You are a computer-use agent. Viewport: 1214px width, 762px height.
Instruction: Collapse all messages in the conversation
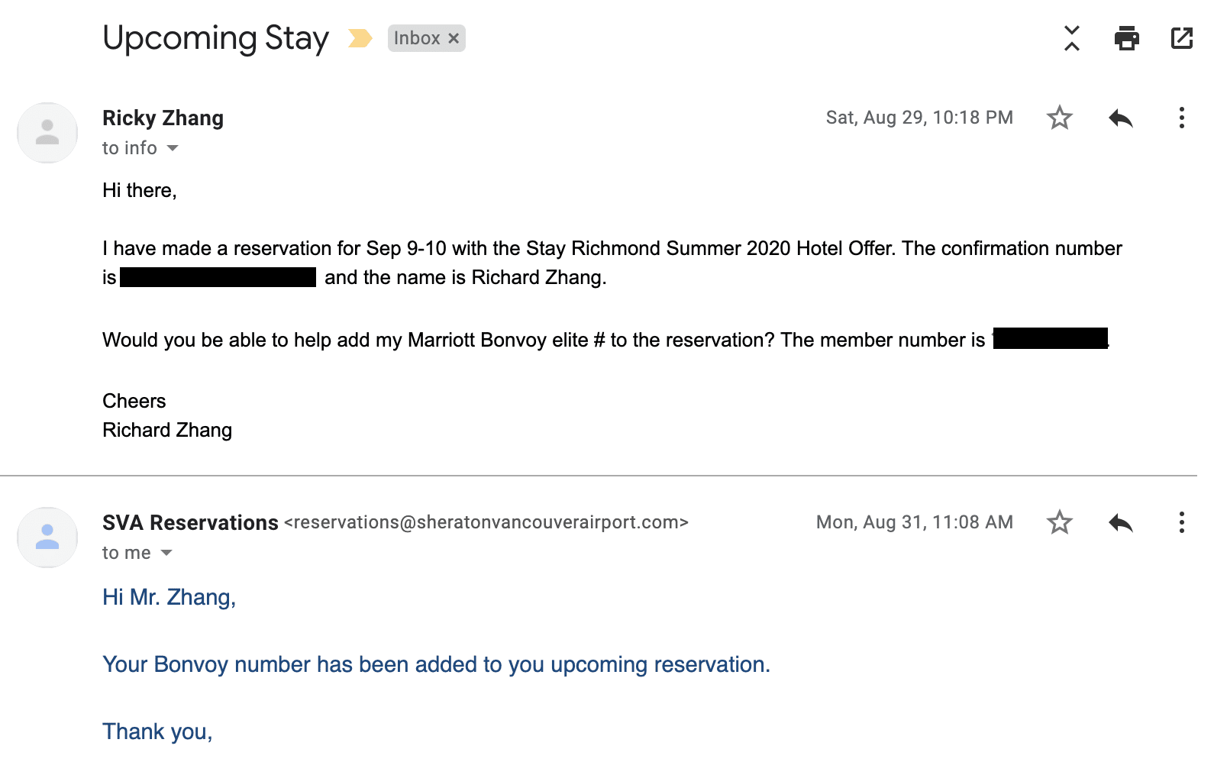1072,38
